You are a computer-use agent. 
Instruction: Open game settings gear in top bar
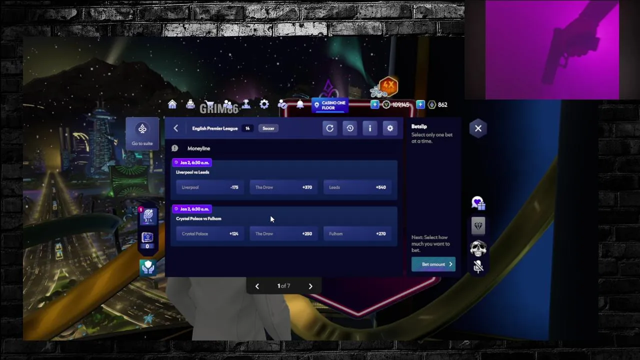coord(264,104)
